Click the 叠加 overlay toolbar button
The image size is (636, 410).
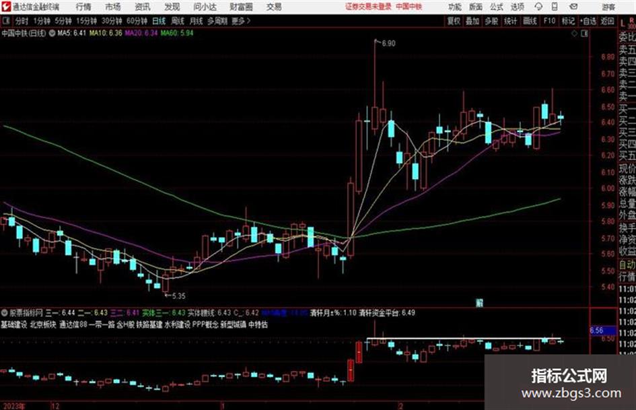coord(472,21)
